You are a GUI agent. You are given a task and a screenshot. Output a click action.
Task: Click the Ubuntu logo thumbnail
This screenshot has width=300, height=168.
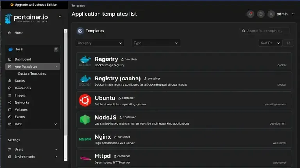(x=85, y=100)
